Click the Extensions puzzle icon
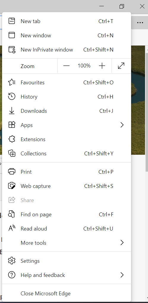 point(12,139)
